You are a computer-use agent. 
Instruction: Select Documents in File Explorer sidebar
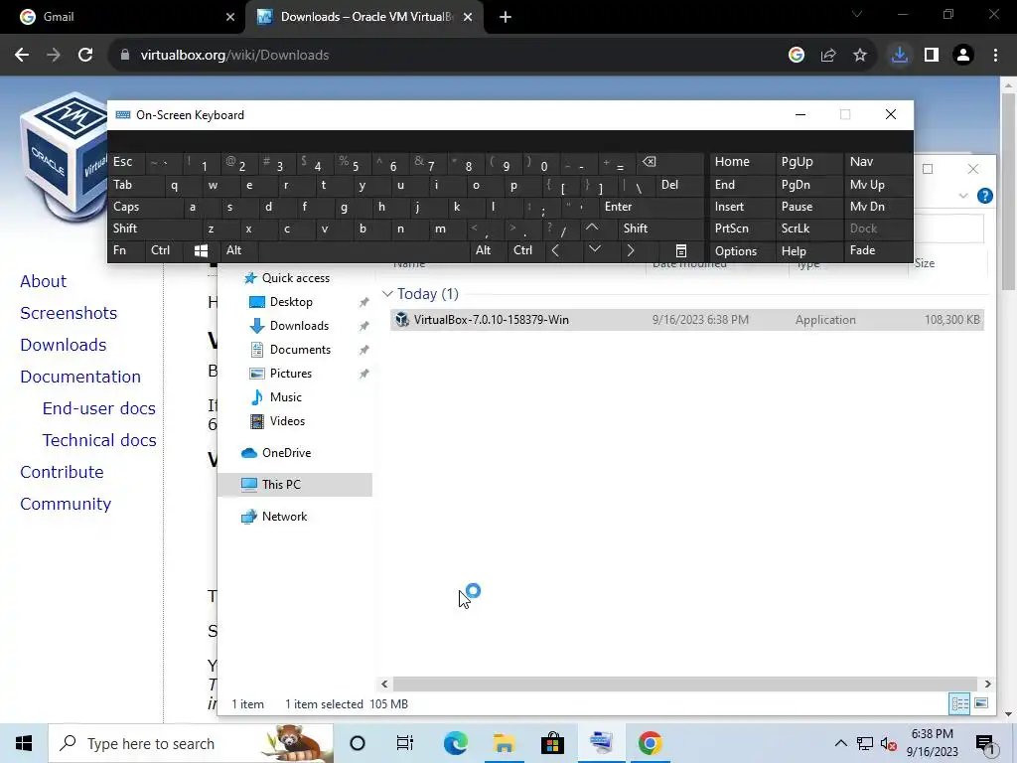pos(300,350)
